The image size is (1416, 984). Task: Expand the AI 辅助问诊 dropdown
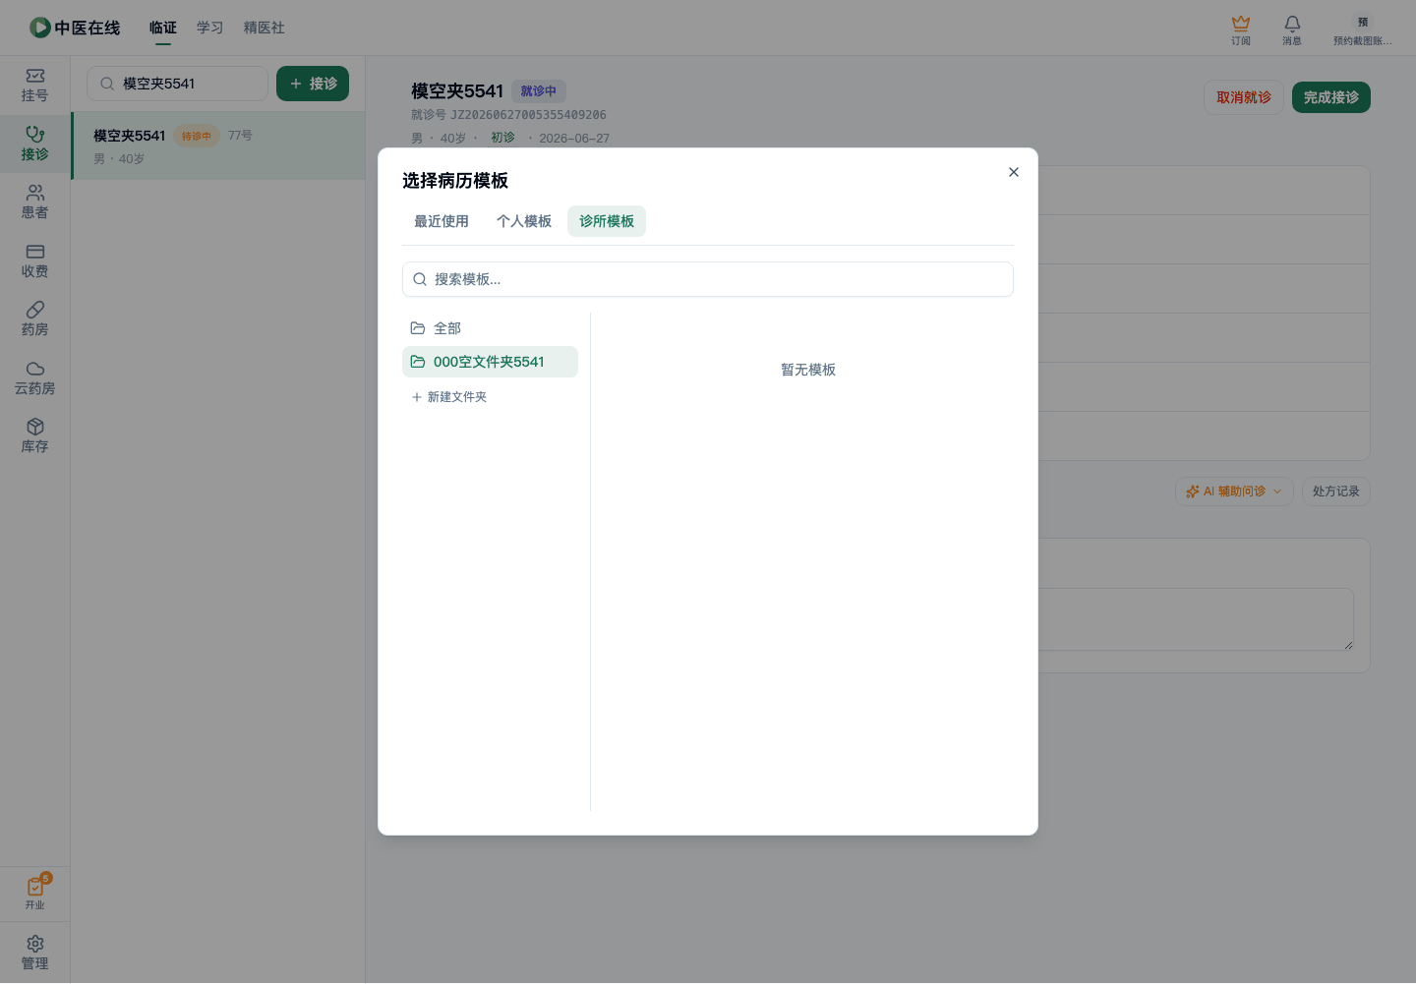[1234, 492]
